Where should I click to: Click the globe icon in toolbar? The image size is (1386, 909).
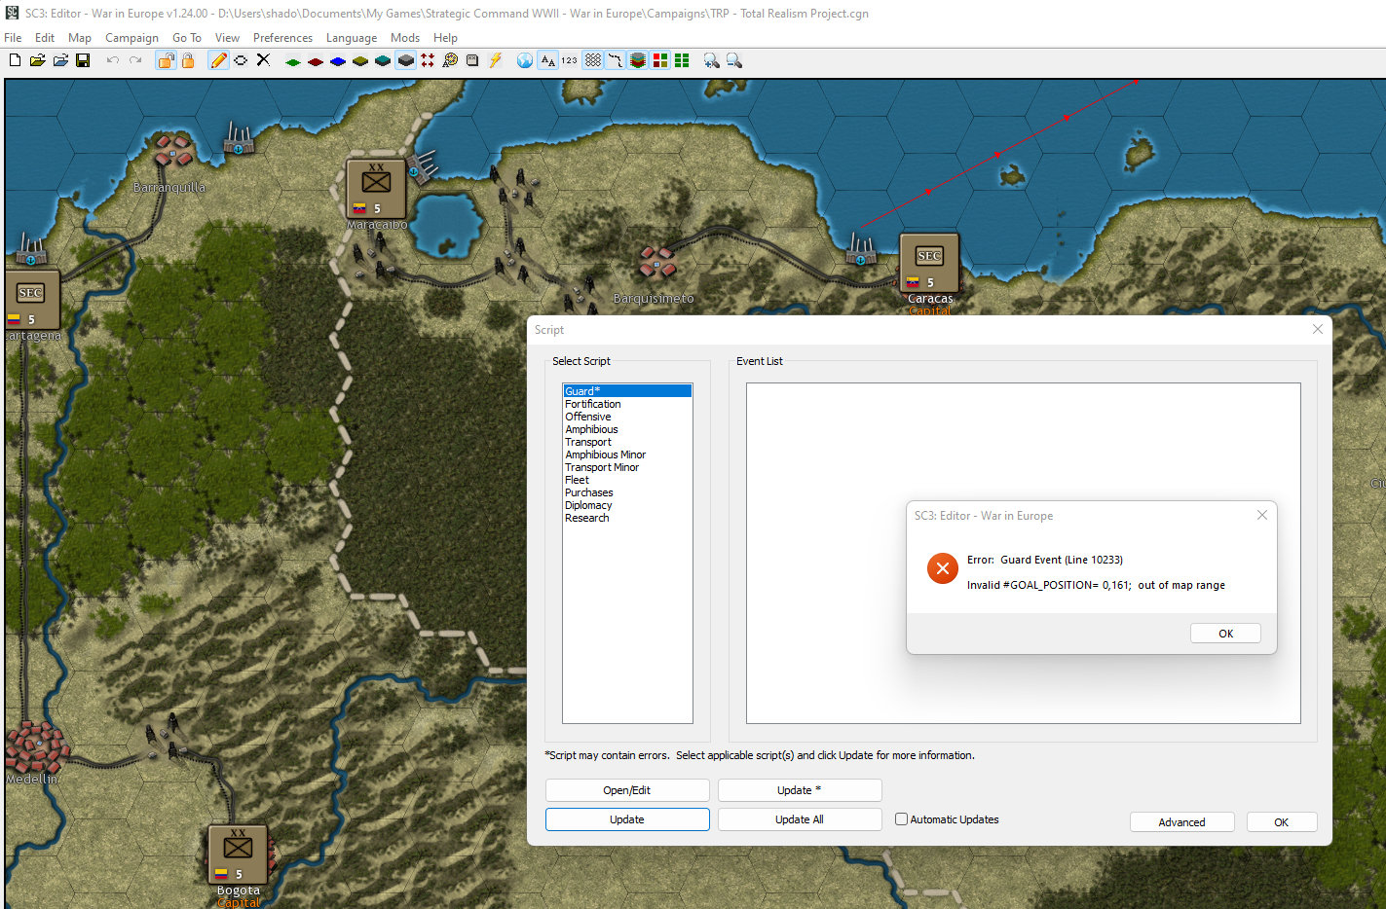pos(525,60)
